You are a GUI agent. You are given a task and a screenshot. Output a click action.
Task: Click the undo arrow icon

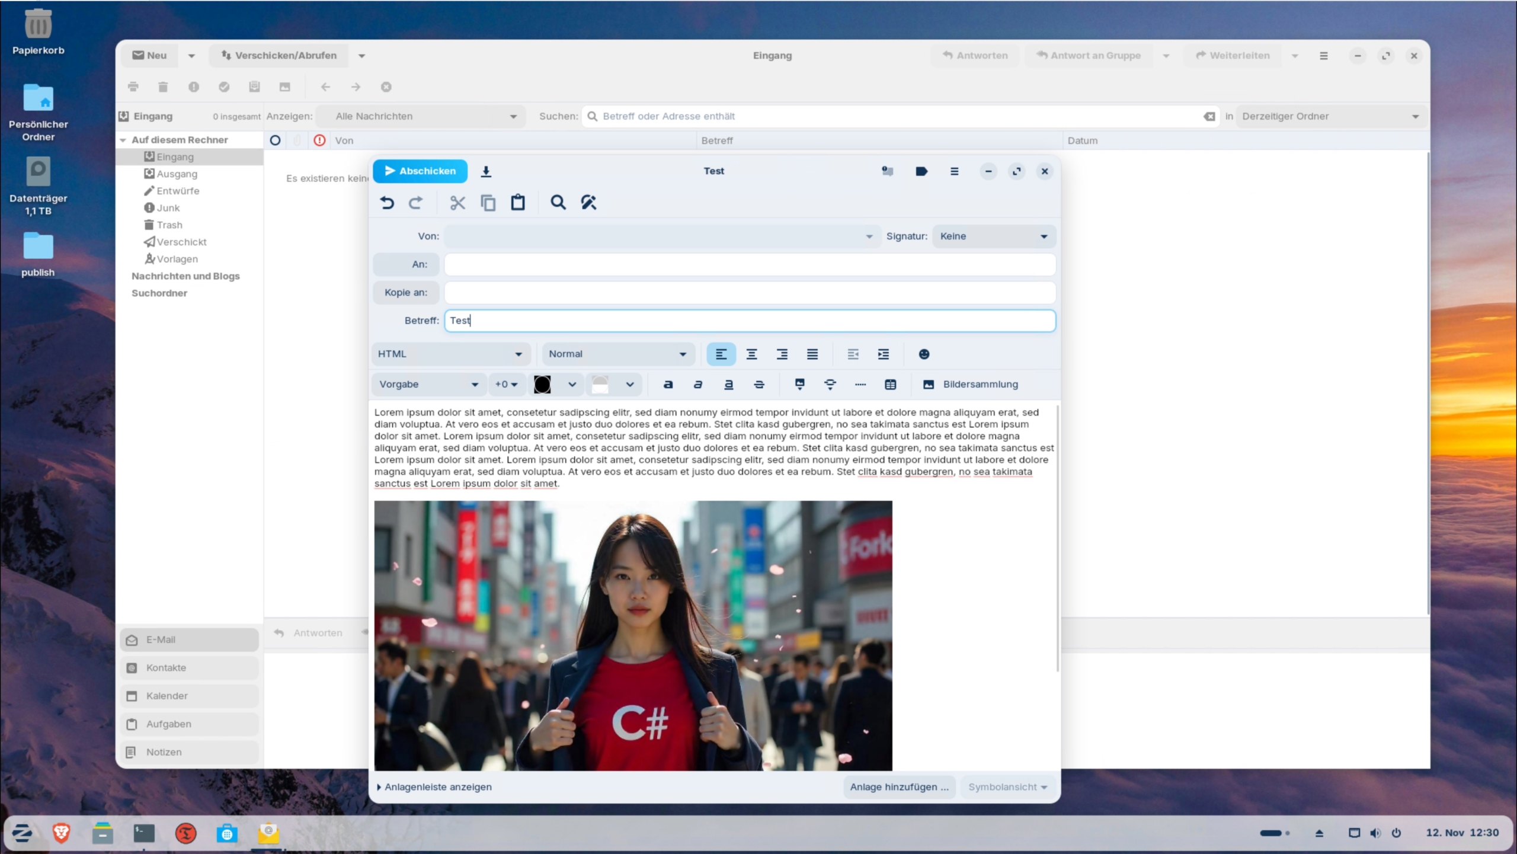[387, 203]
